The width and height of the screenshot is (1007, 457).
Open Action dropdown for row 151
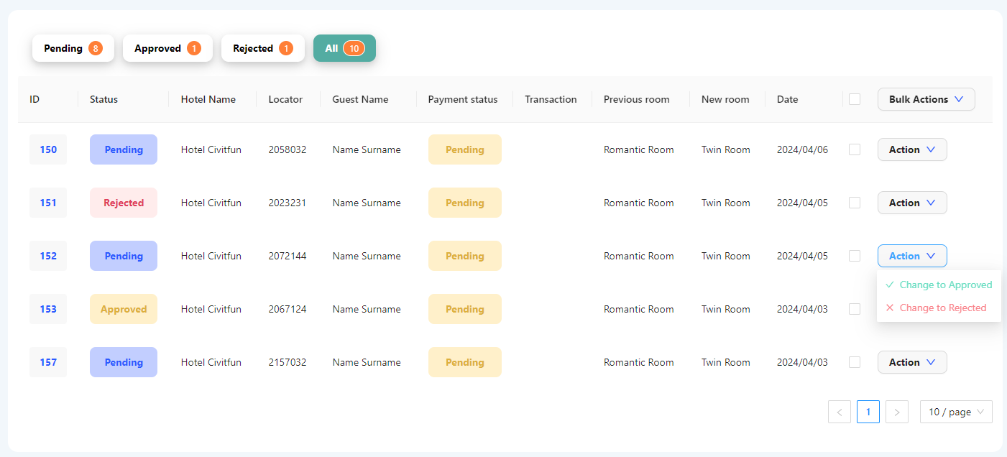[x=912, y=203]
